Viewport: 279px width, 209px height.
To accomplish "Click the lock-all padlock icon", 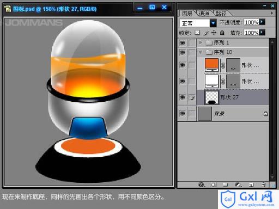I will [222, 33].
